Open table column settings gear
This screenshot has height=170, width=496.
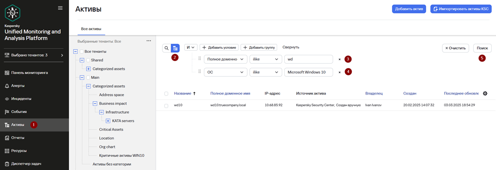pos(485,94)
